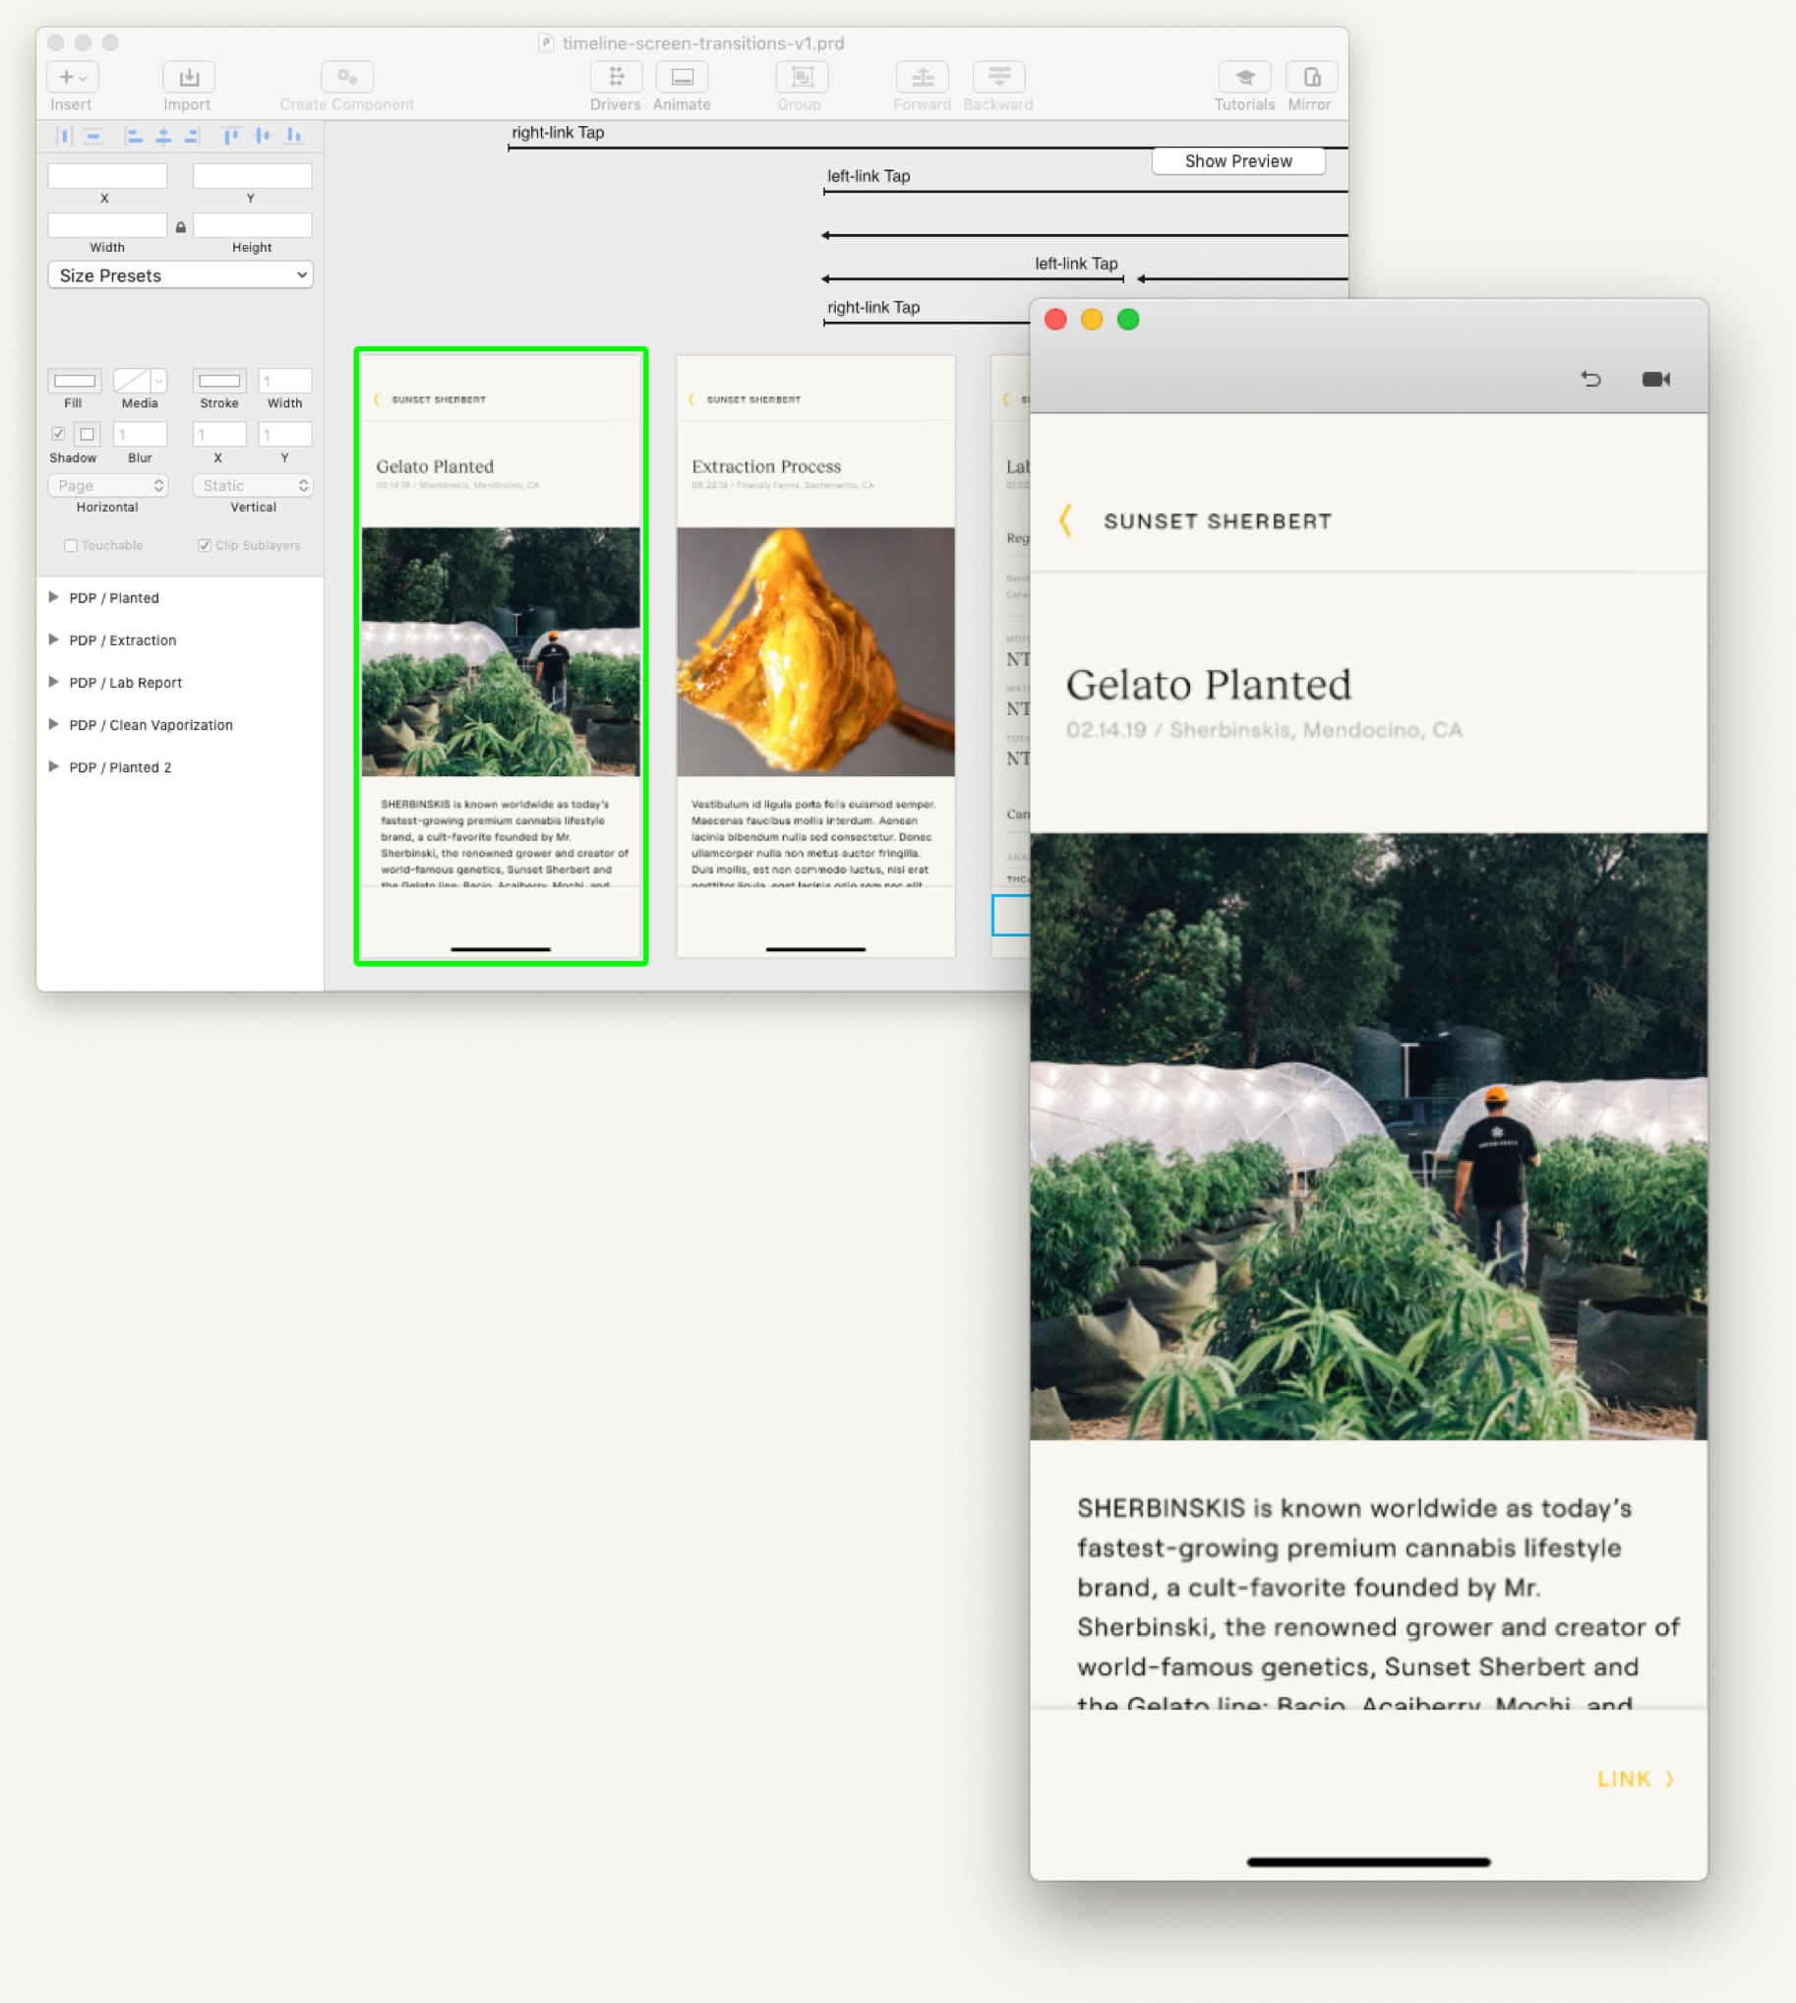Screen dimensions: 1796x2003
Task: Click the shadow X offset input field
Action: [x=219, y=434]
